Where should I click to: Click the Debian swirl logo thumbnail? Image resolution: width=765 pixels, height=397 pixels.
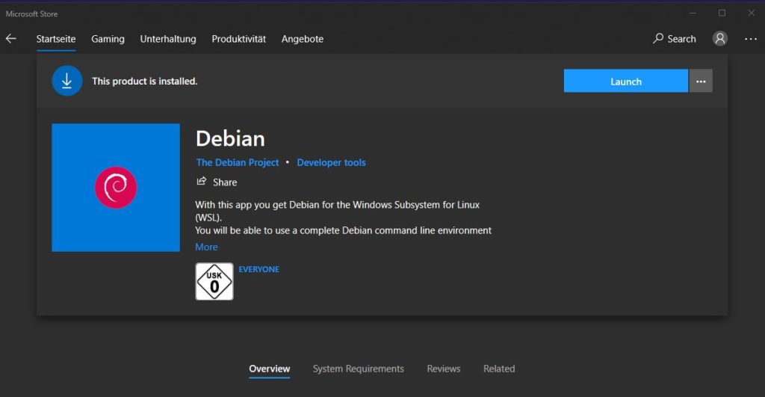(x=116, y=188)
